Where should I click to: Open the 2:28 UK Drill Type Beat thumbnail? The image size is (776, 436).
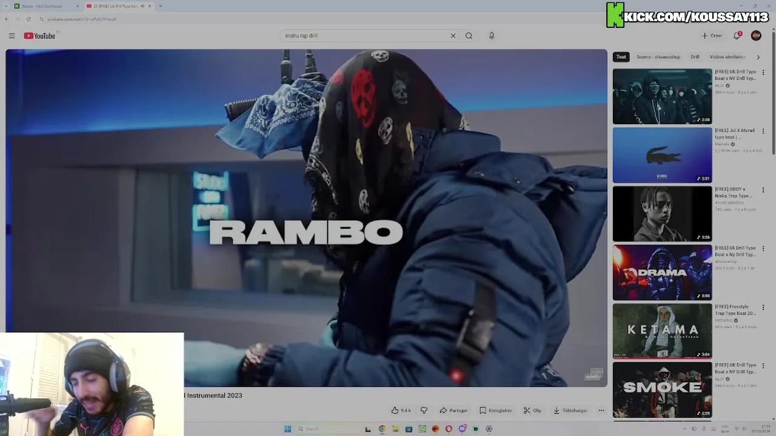(x=662, y=96)
